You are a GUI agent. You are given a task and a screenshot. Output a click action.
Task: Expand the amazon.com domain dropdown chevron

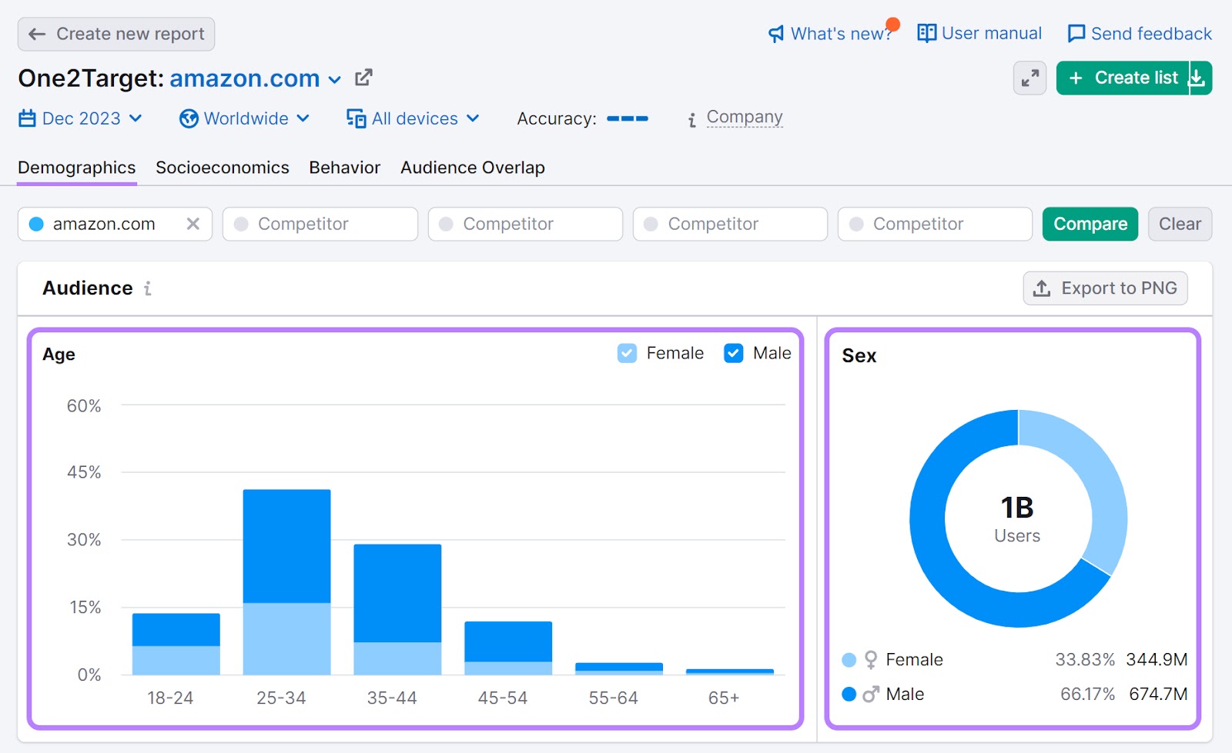tap(334, 79)
